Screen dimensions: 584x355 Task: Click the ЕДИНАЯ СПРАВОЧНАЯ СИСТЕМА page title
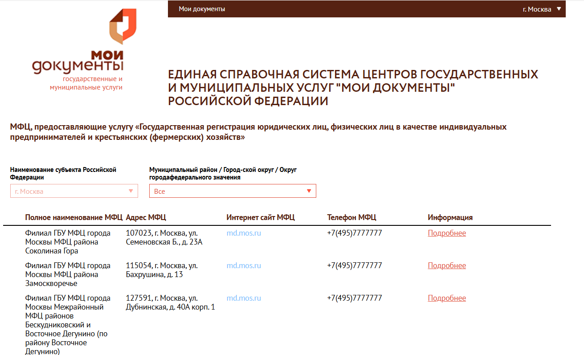coord(353,87)
